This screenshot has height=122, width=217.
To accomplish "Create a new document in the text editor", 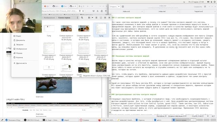I will click(x=123, y=6).
